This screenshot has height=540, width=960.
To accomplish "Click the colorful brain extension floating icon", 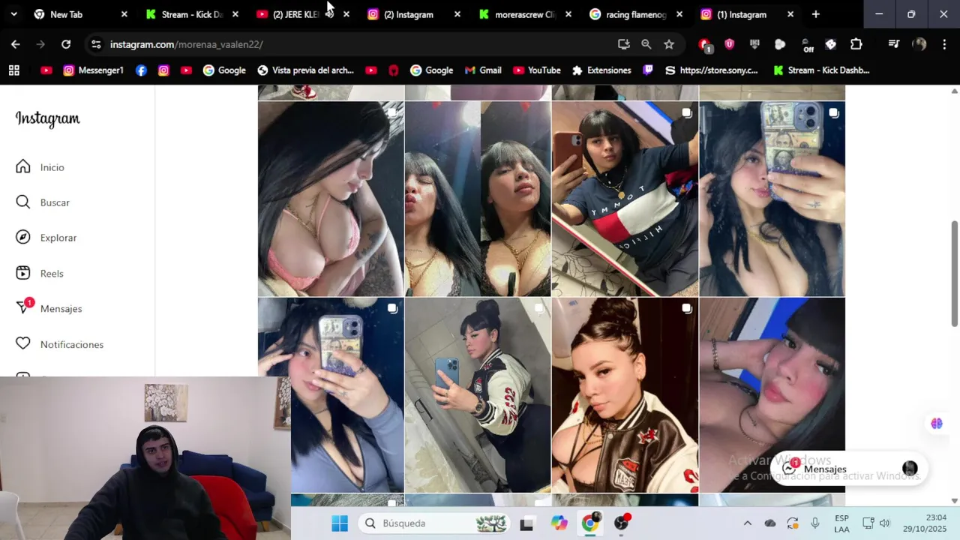I will (x=937, y=424).
